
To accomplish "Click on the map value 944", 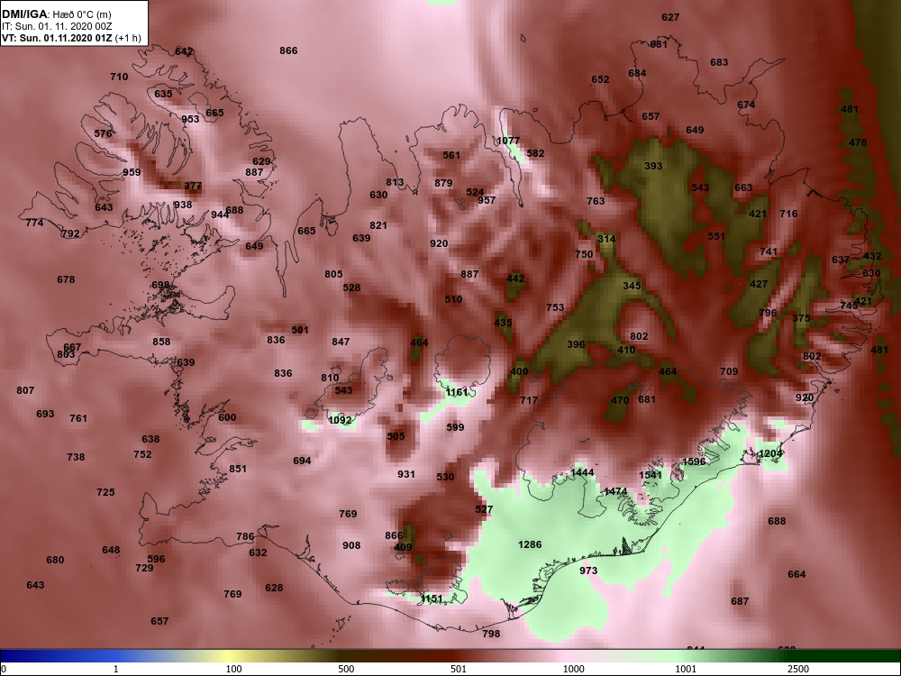I will 220,215.
